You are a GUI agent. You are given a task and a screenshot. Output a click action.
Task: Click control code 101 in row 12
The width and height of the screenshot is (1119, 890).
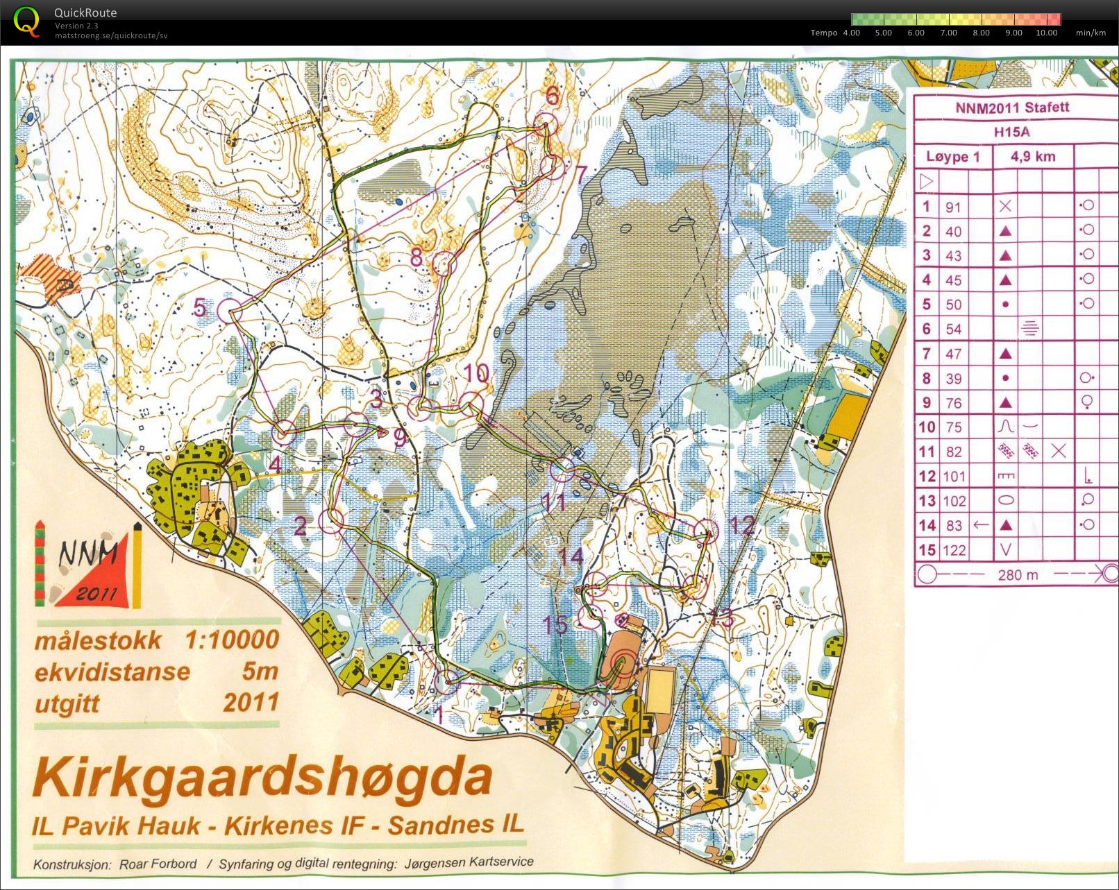tap(954, 477)
